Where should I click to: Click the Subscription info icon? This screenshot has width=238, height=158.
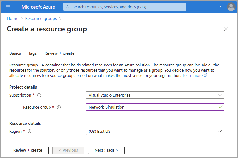tap(39, 95)
